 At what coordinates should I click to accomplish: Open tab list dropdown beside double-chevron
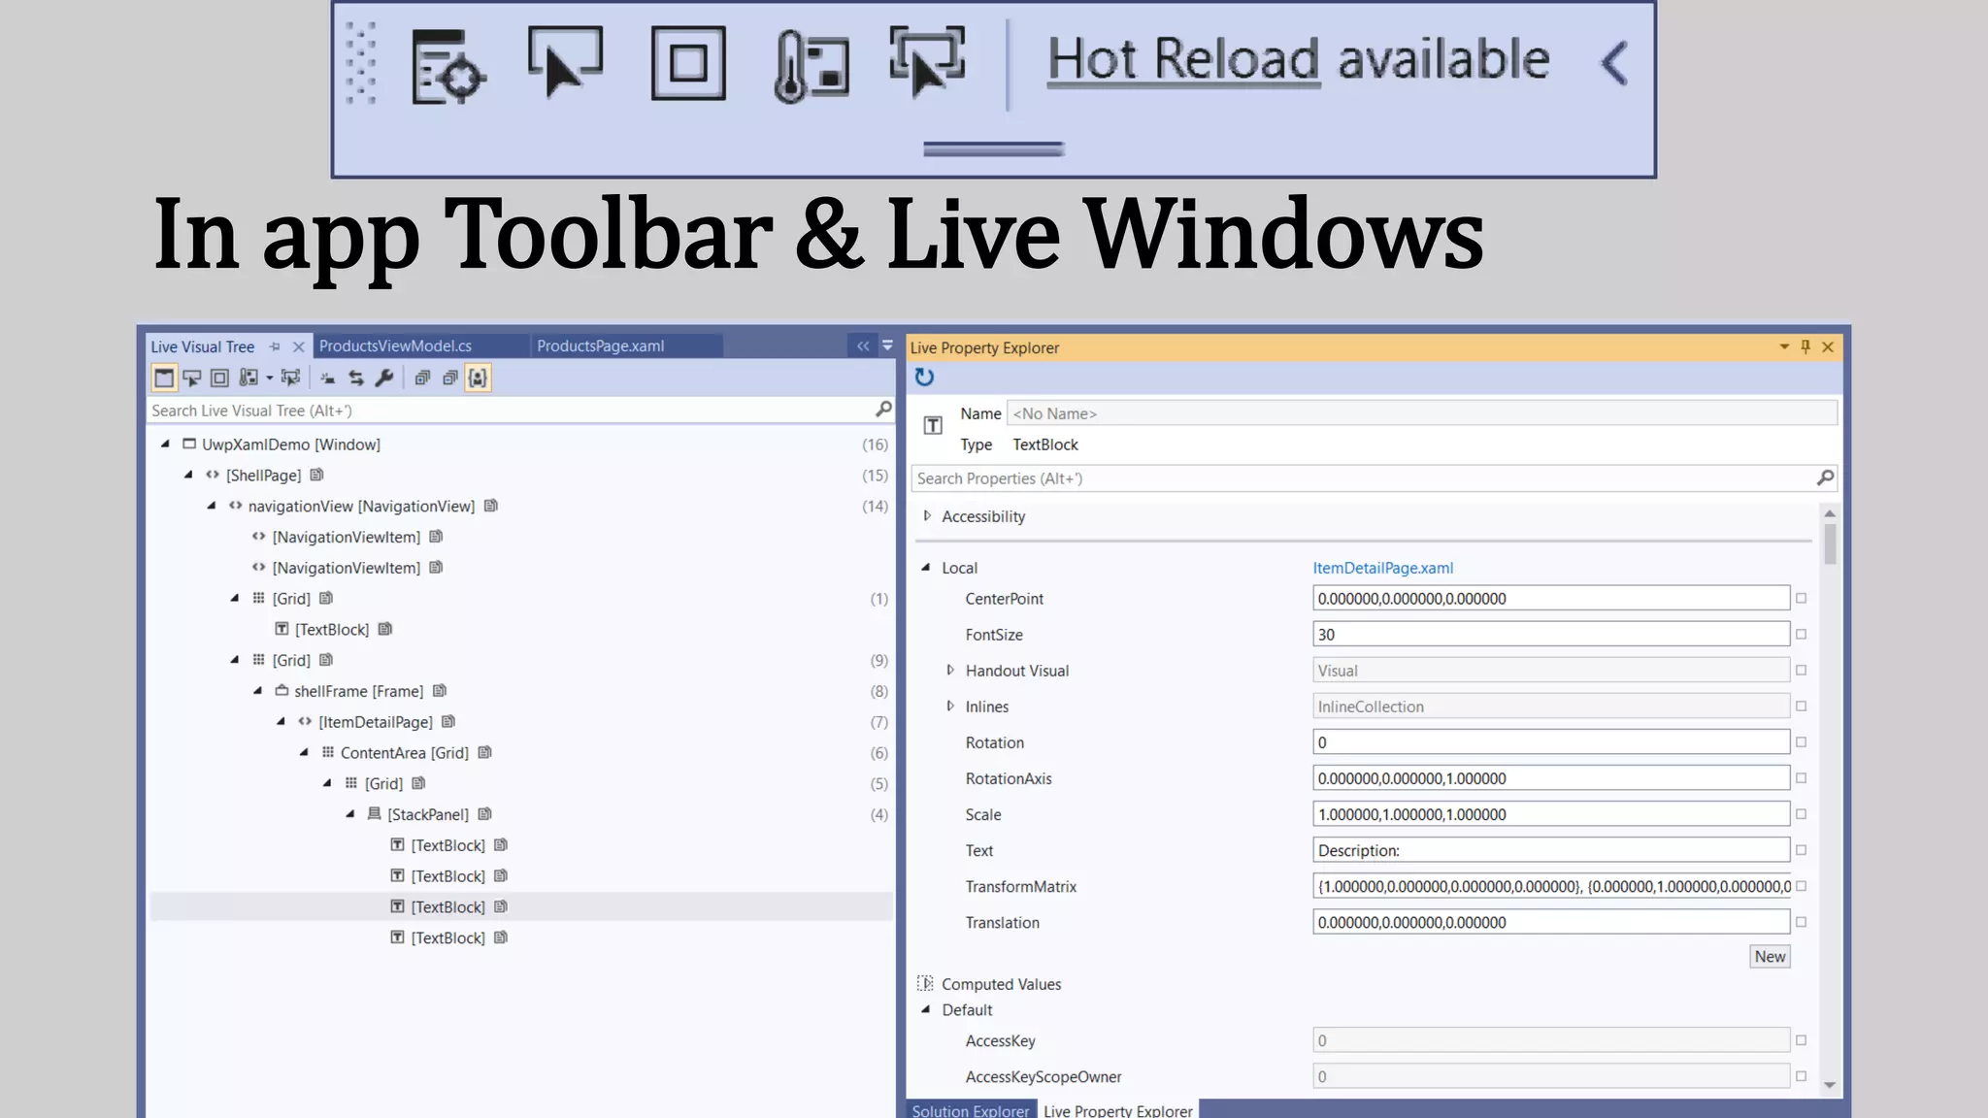click(887, 345)
